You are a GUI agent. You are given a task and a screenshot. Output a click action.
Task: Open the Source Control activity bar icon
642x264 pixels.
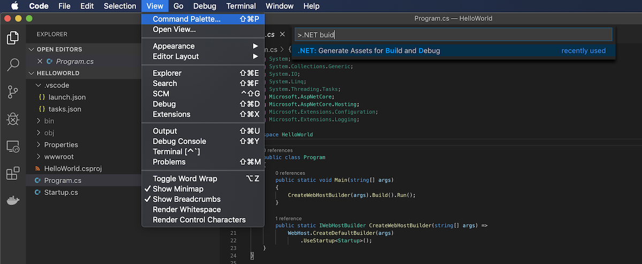coord(13,92)
